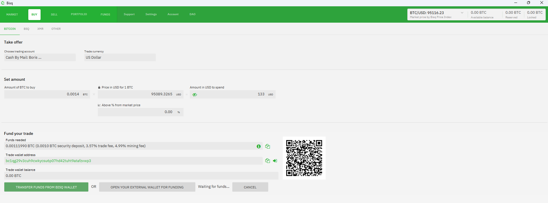This screenshot has height=203, width=548.
Task: Open the Account section
Action: click(173, 14)
